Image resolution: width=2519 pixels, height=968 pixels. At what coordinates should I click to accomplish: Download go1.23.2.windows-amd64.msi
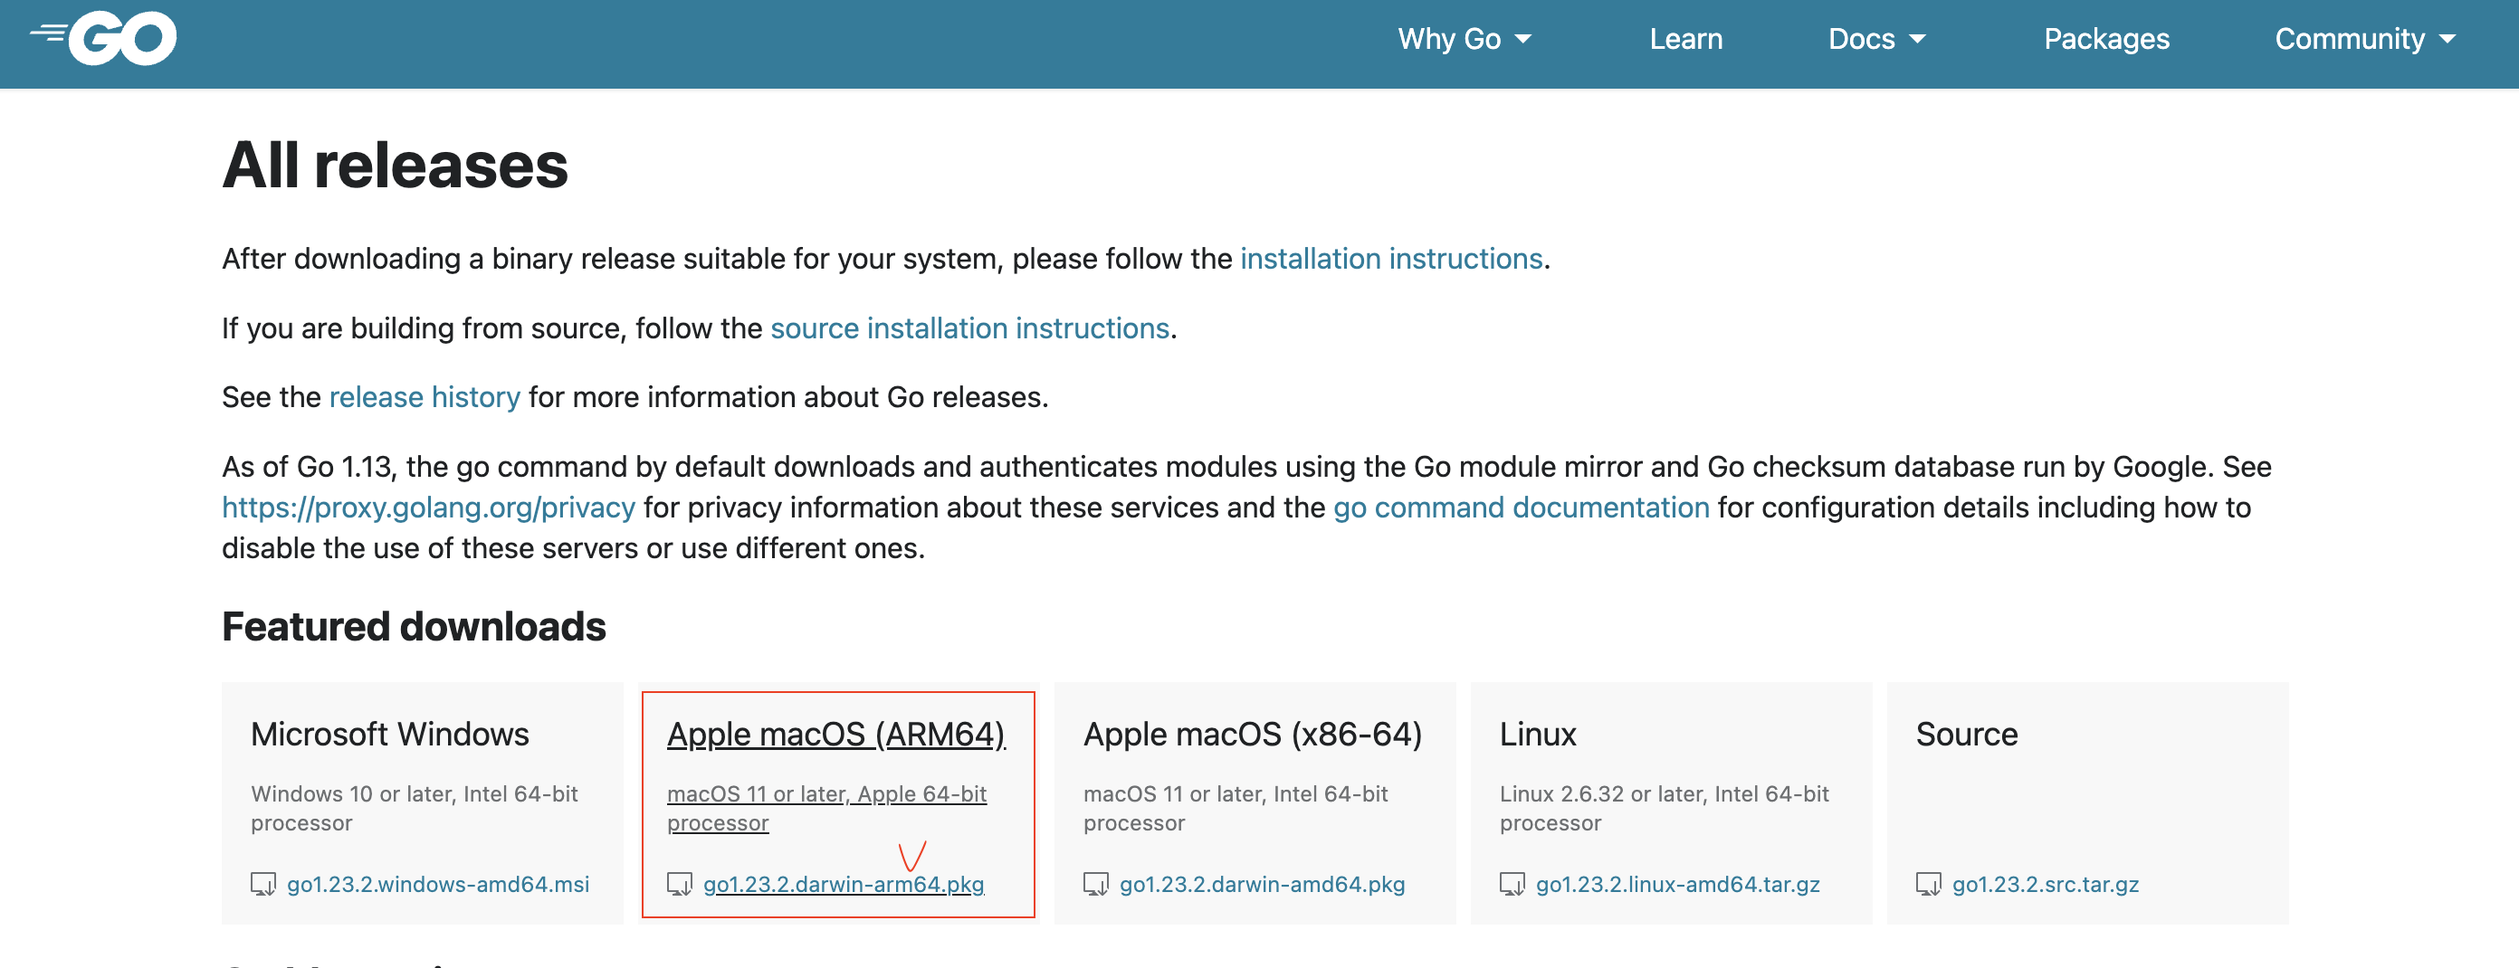pos(438,884)
